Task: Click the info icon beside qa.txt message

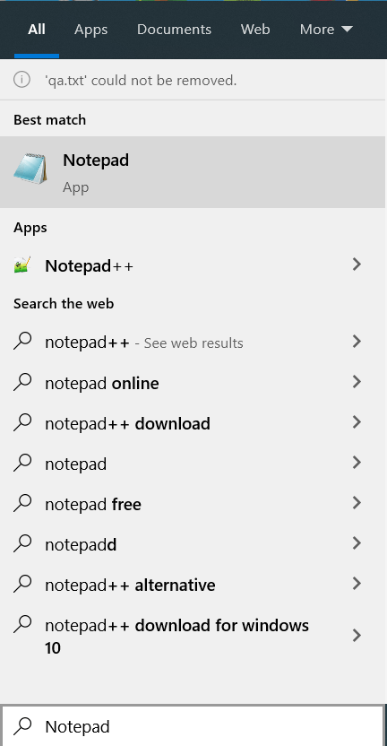Action: [21, 80]
